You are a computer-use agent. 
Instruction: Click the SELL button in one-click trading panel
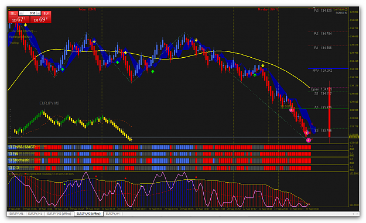pos(13,13)
